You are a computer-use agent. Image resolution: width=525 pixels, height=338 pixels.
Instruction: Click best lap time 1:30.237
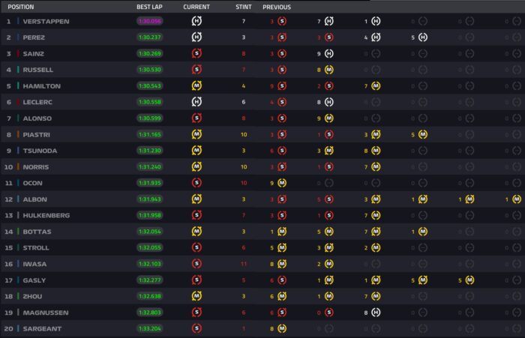pos(150,37)
